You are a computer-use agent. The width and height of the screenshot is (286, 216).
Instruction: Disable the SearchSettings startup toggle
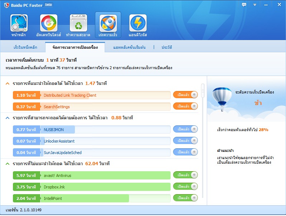[x=185, y=106]
